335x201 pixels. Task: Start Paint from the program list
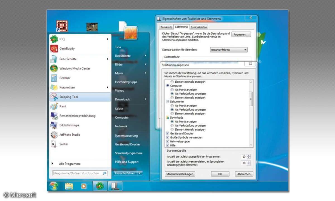(63, 106)
